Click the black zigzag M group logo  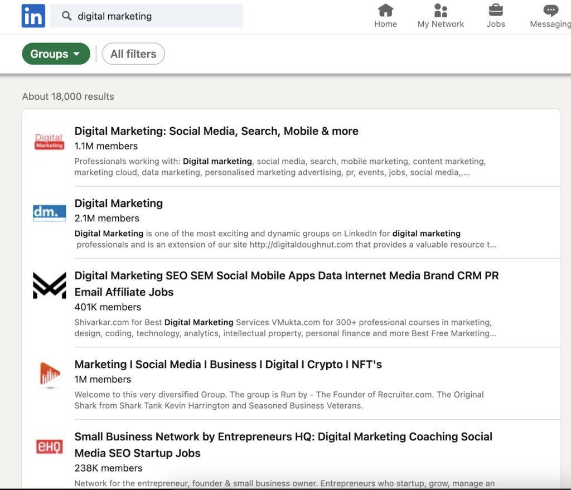(49, 285)
